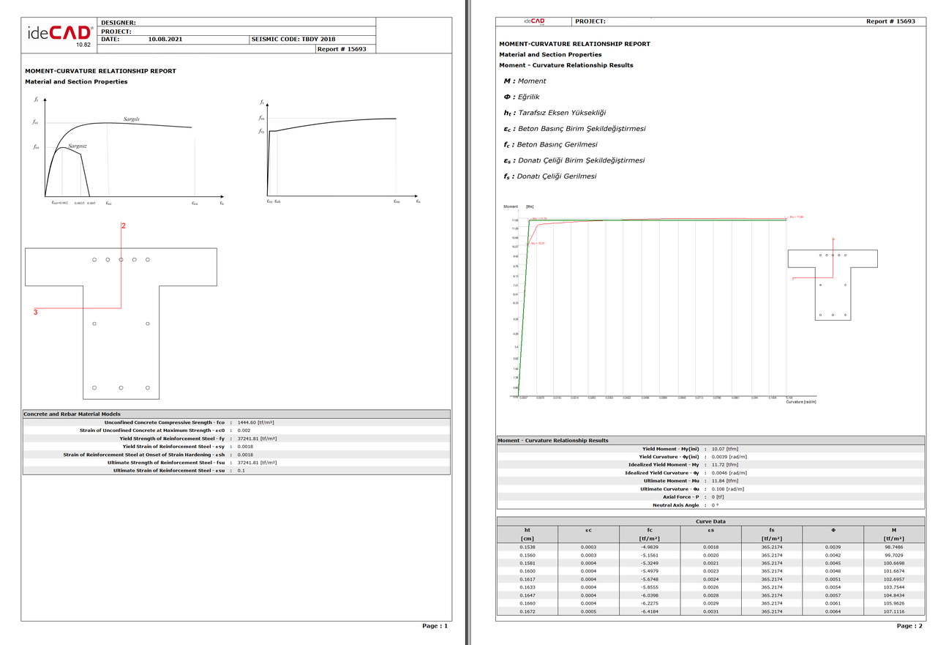Image resolution: width=935 pixels, height=645 pixels.
Task: Click the ideCAD logo on page 1
Action: pos(60,34)
